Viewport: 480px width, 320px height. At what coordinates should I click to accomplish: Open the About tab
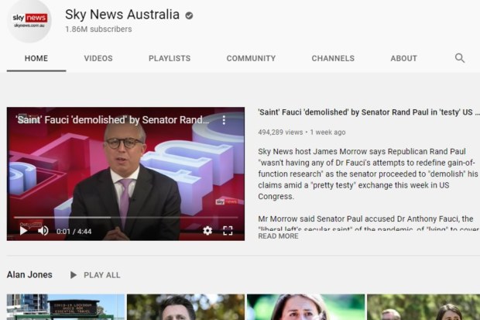pos(403,58)
